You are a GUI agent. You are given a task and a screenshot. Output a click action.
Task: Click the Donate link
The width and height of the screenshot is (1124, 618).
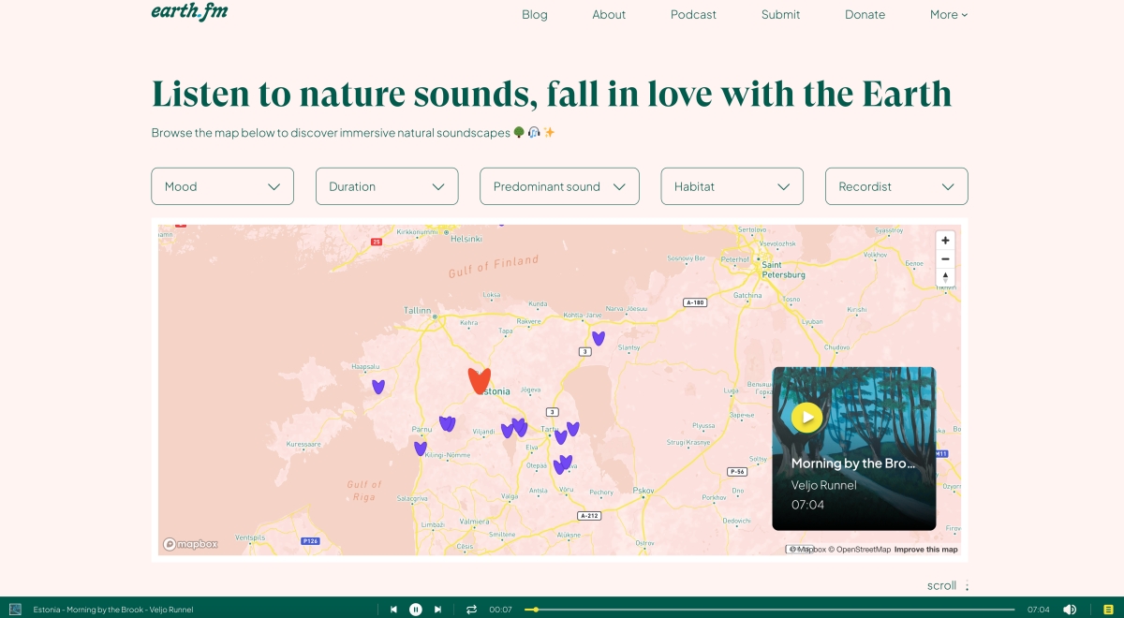coord(865,14)
